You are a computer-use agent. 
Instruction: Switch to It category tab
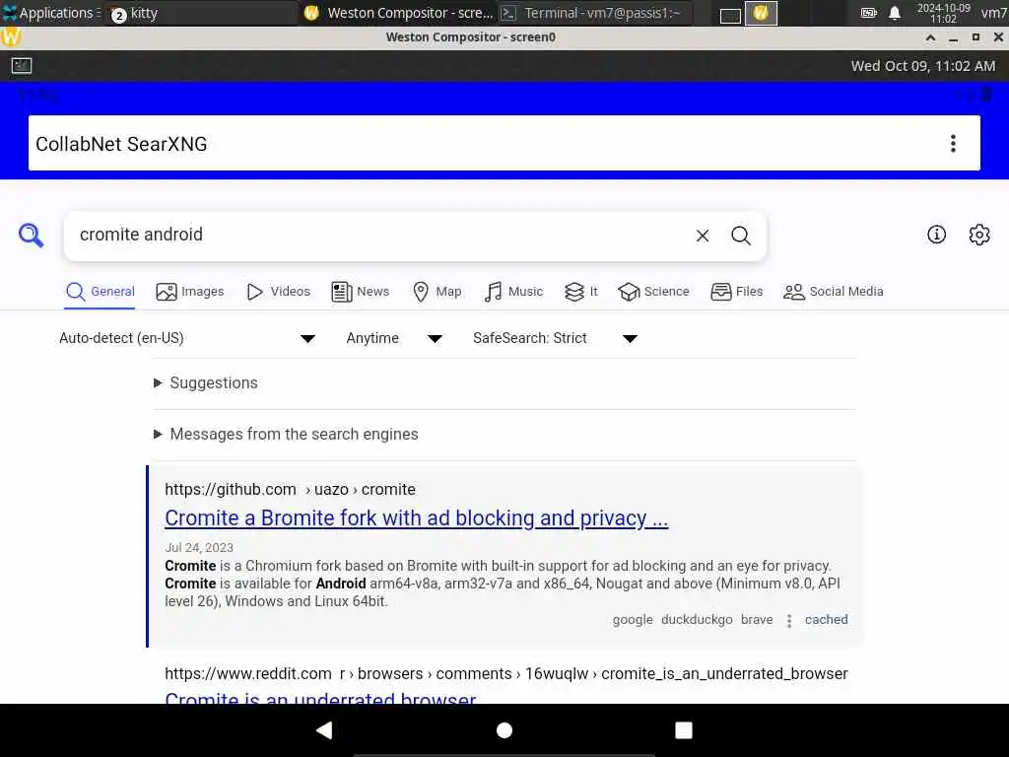[581, 292]
